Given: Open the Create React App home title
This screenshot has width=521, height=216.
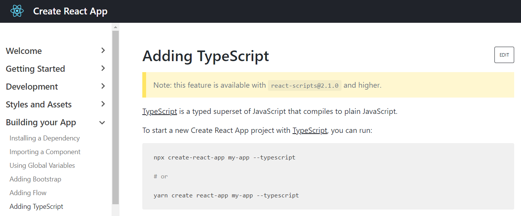Looking at the screenshot, I should tap(70, 11).
